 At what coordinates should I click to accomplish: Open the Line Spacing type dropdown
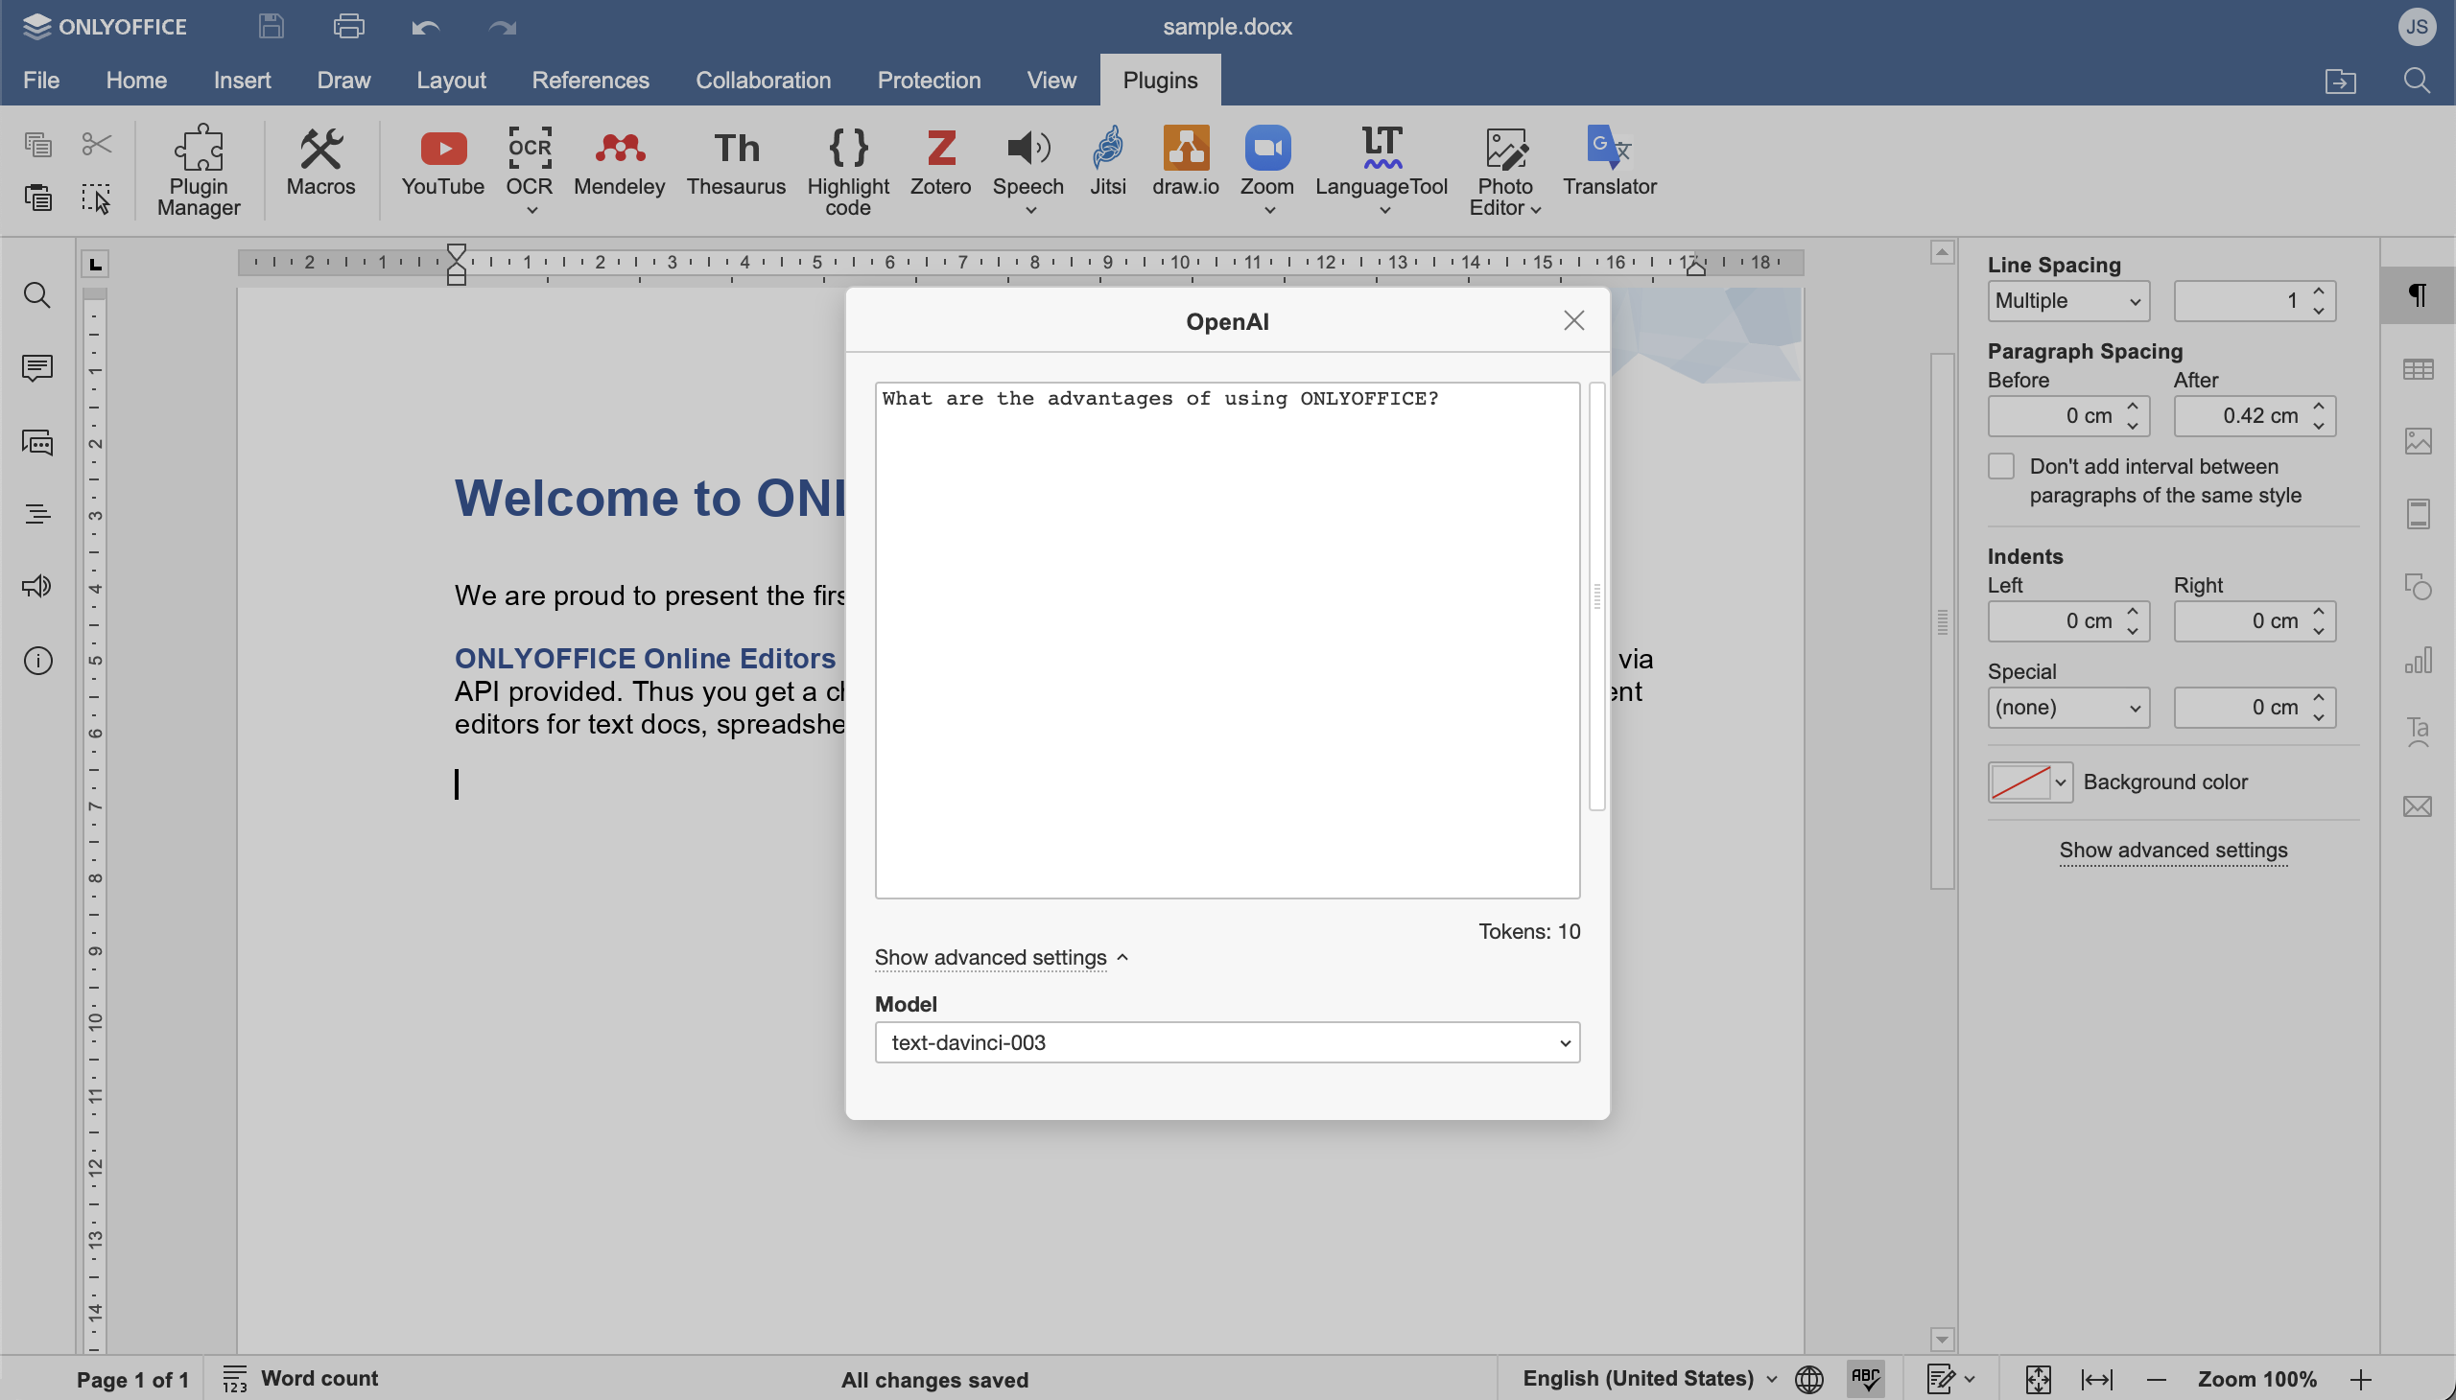pos(2068,301)
